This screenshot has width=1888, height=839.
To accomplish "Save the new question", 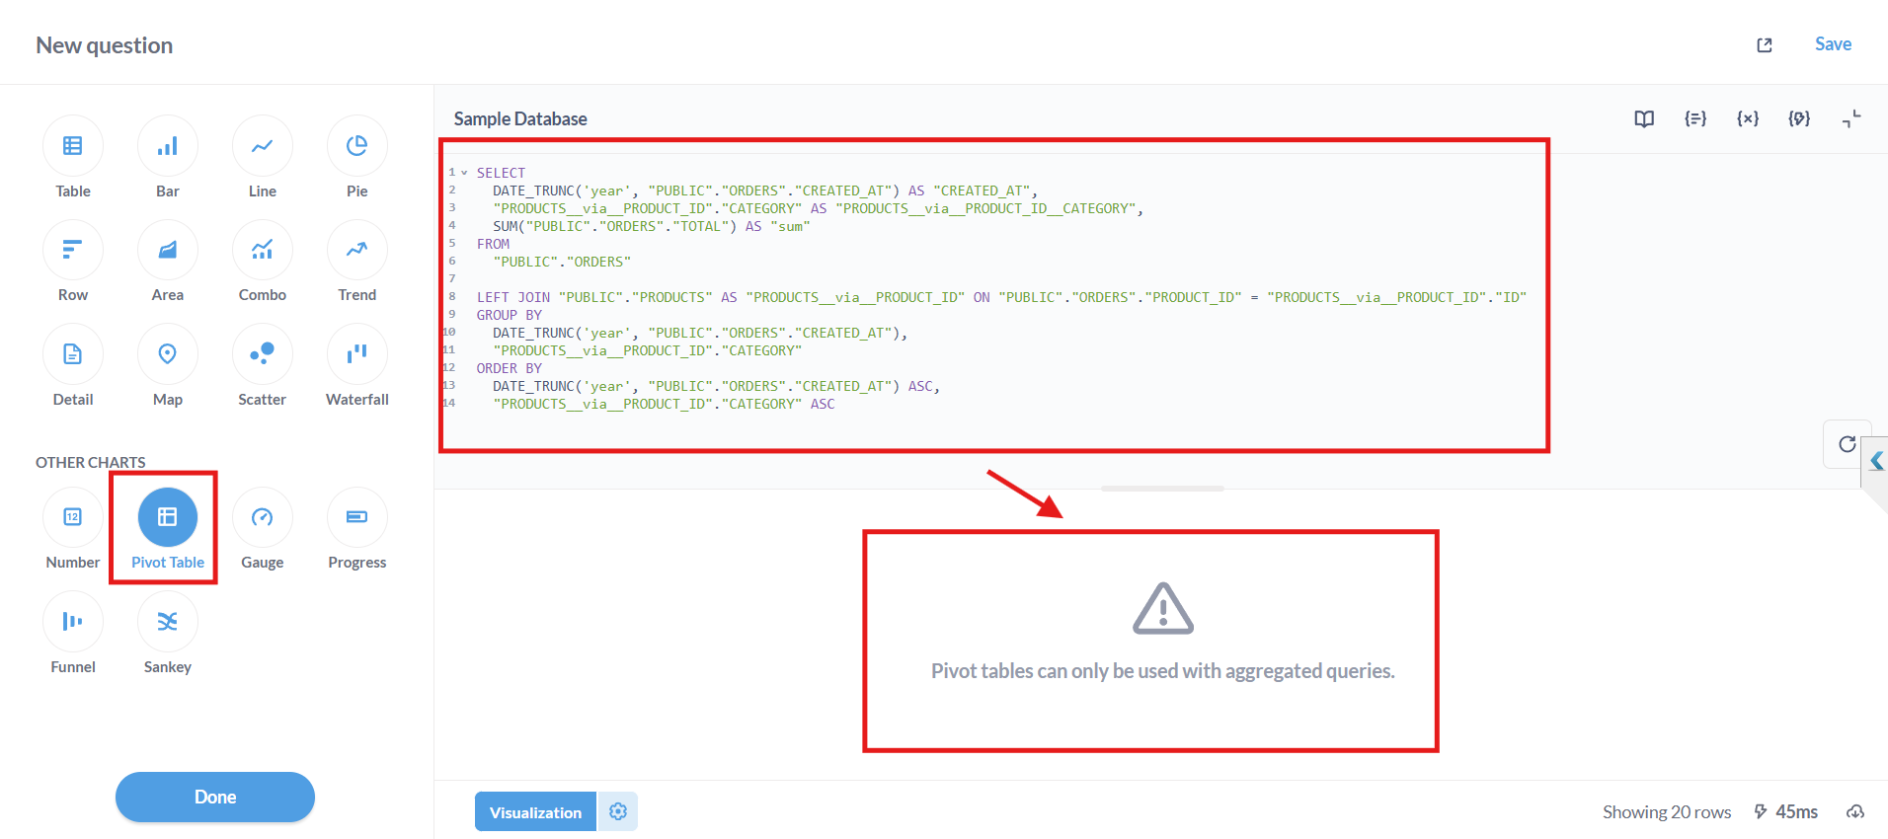I will point(1833,44).
